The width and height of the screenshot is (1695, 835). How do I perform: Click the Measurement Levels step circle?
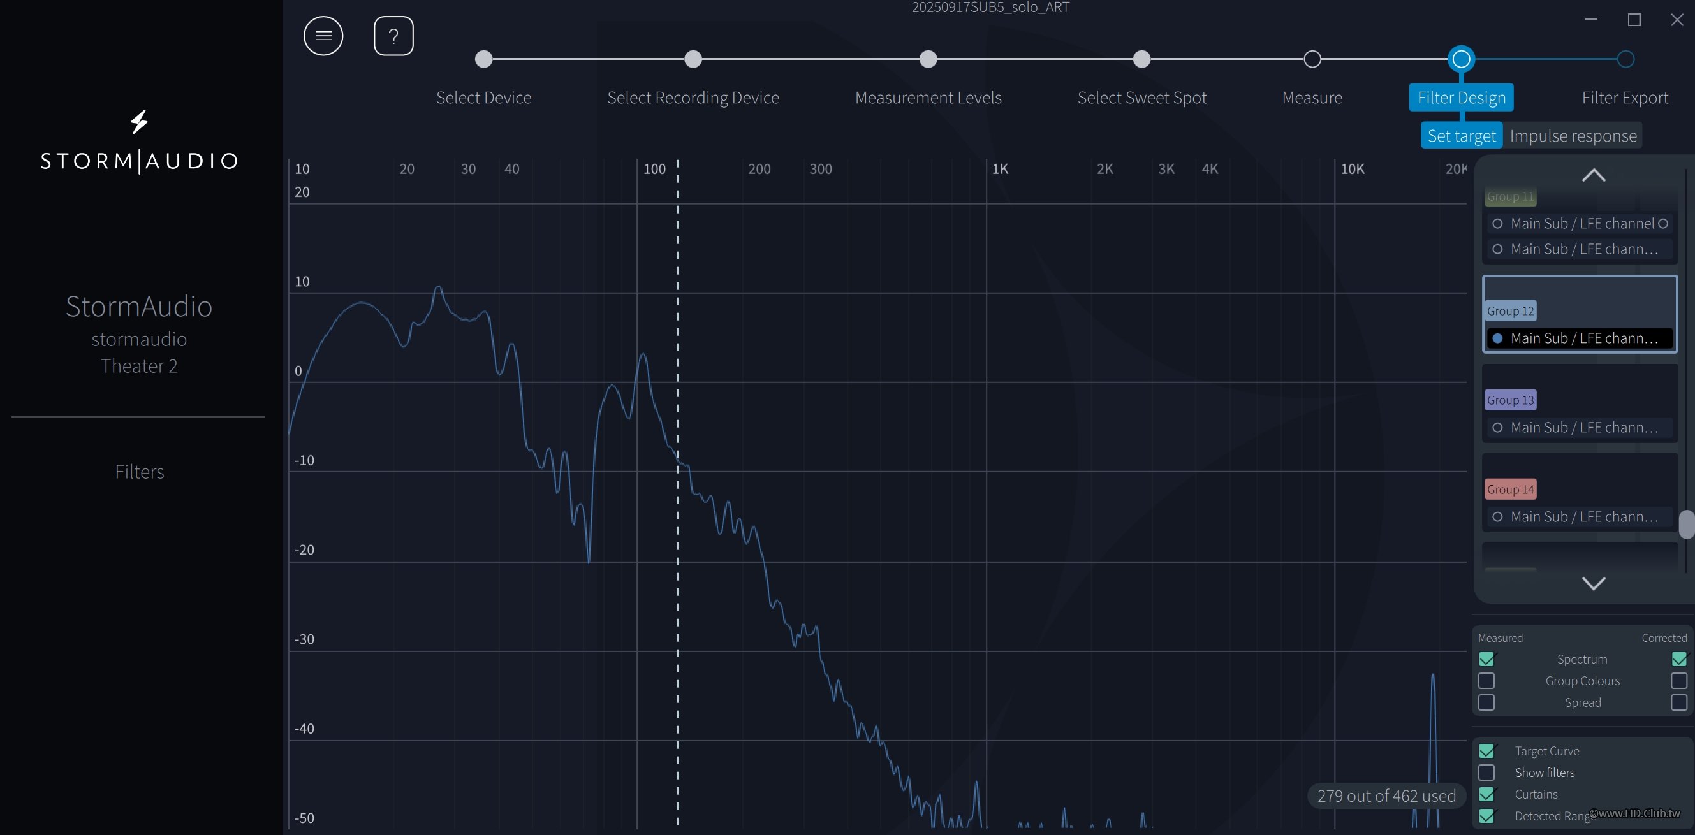pos(928,59)
